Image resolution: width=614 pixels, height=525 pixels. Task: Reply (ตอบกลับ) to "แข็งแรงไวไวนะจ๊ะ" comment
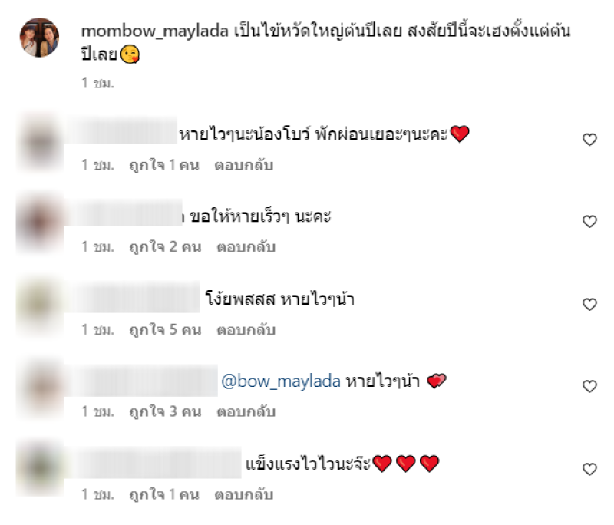coord(243,495)
